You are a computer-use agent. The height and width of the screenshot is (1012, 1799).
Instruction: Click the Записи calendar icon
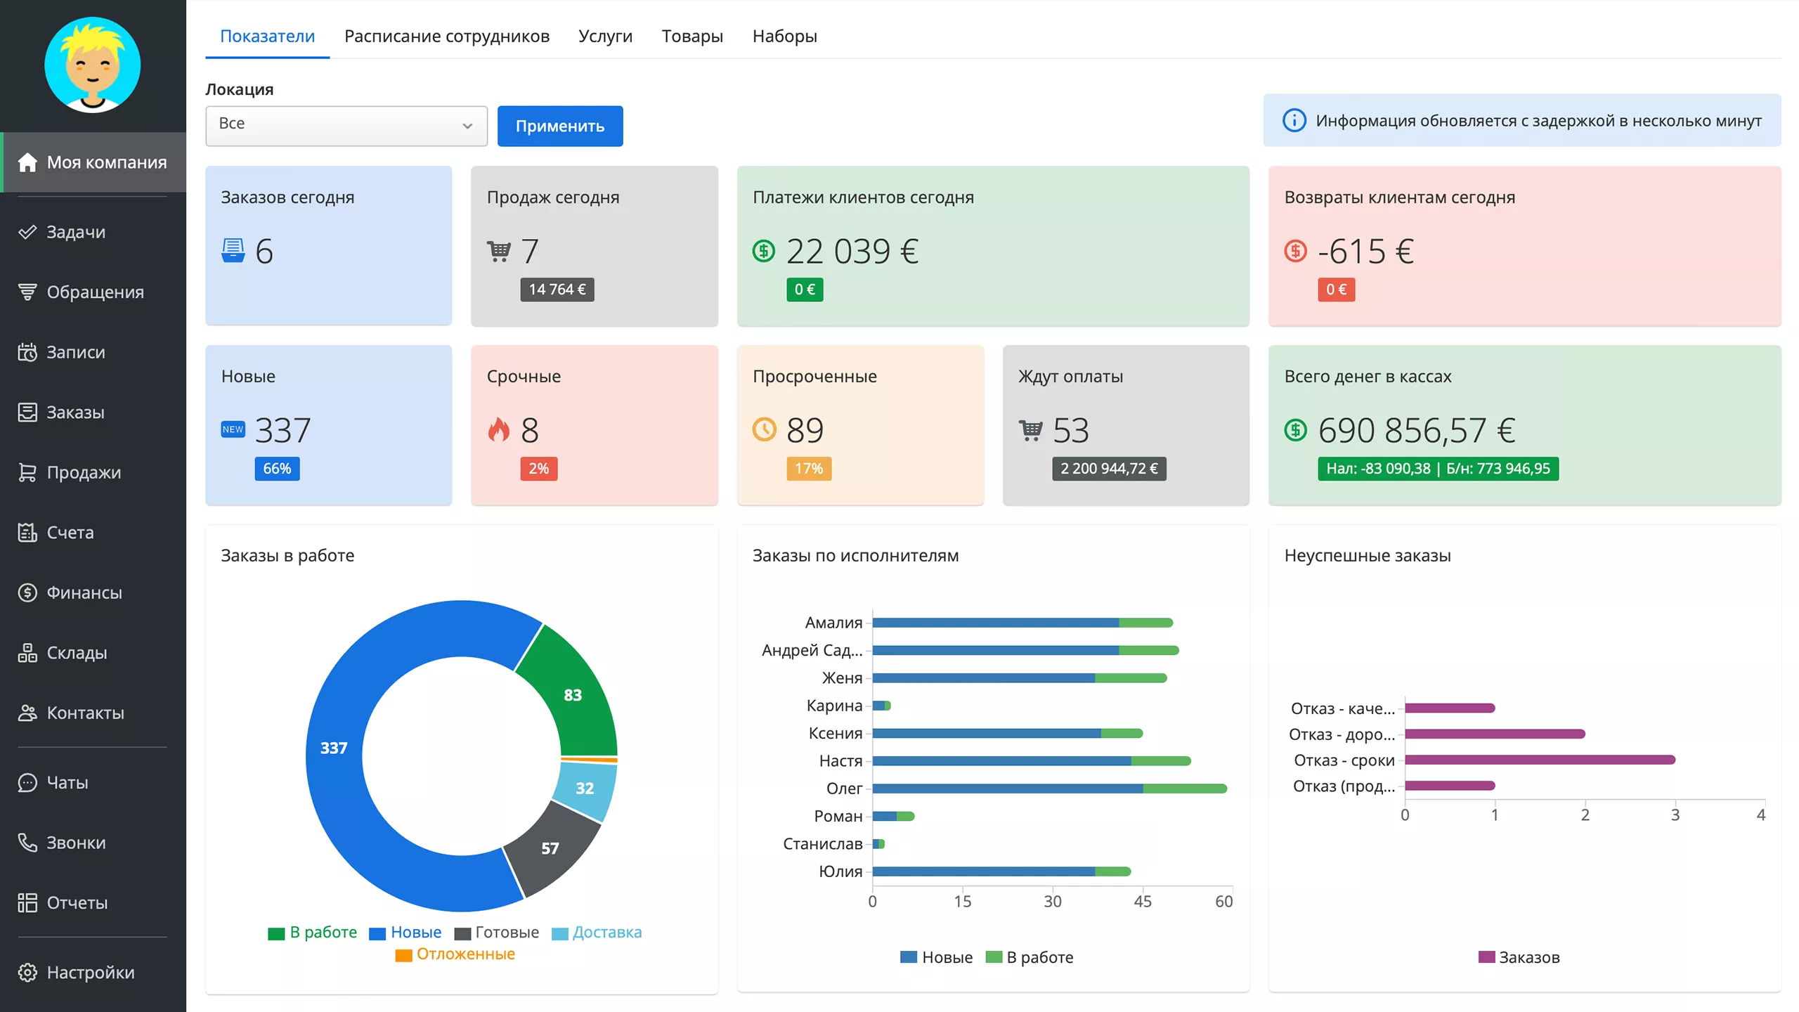point(27,352)
